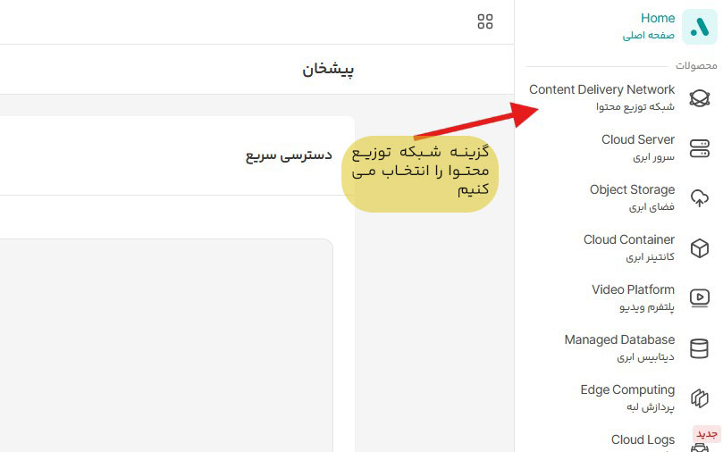
Task: Click the Object Storage cloud upload icon
Action: (x=700, y=198)
